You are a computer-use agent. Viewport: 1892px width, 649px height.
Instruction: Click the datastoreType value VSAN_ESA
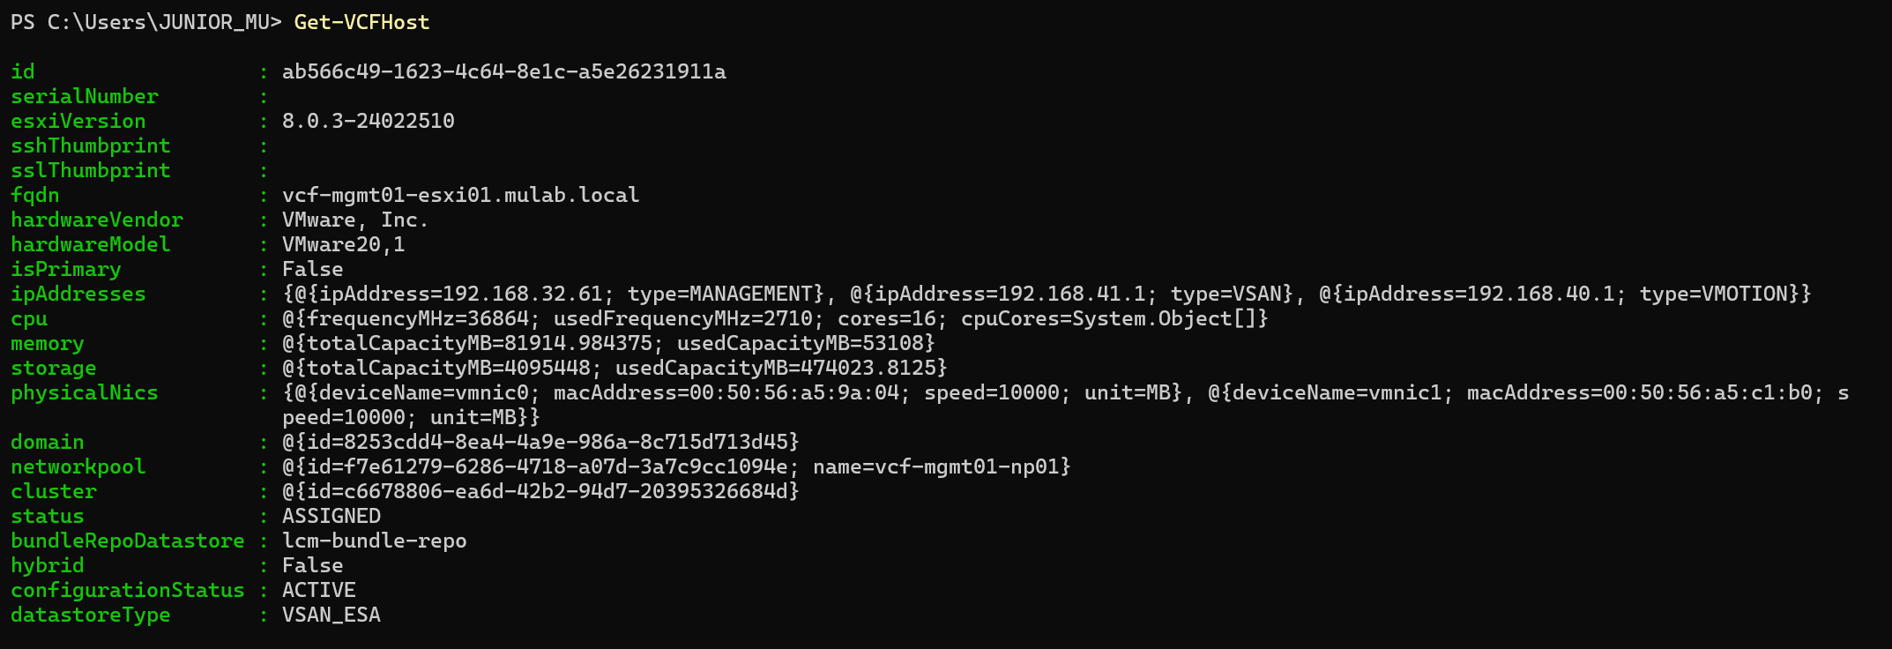coord(331,615)
